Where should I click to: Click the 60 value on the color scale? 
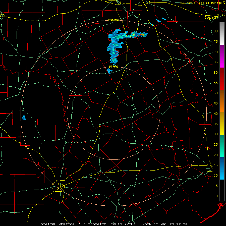click(x=216, y=73)
